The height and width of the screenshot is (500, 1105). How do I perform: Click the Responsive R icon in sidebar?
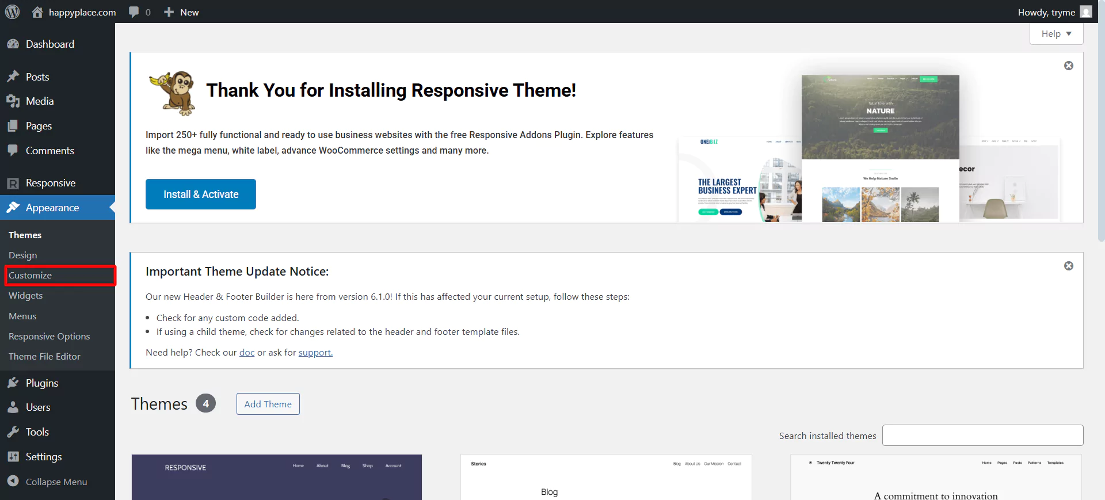(x=13, y=183)
